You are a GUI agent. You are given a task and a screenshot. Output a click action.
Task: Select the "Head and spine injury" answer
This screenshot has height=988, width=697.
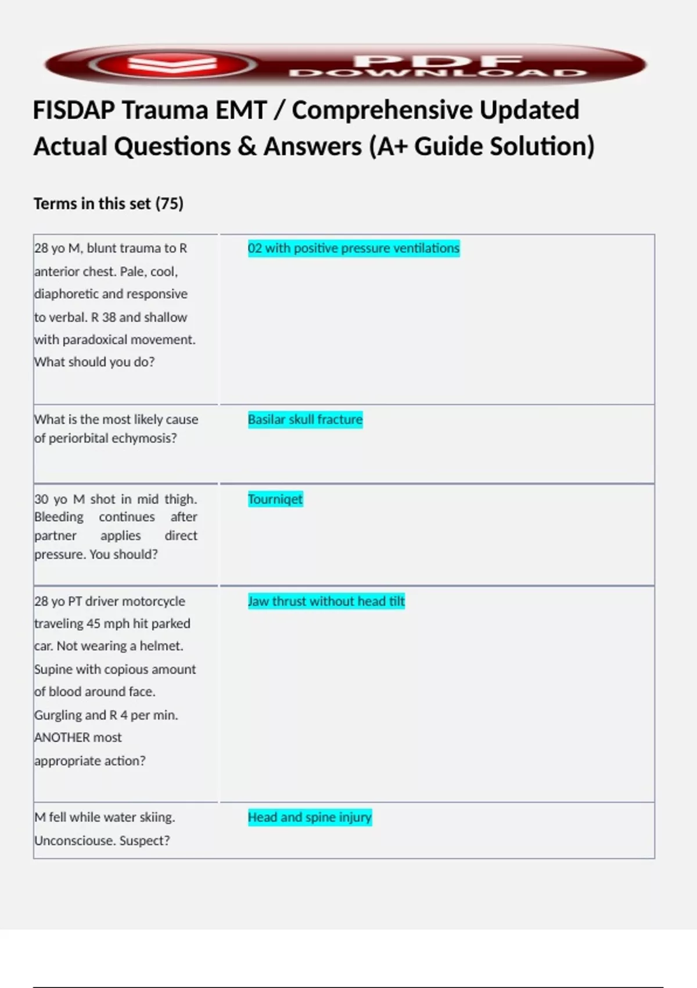point(310,817)
